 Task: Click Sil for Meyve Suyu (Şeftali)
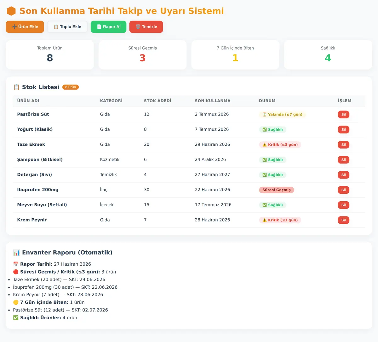pos(343,205)
